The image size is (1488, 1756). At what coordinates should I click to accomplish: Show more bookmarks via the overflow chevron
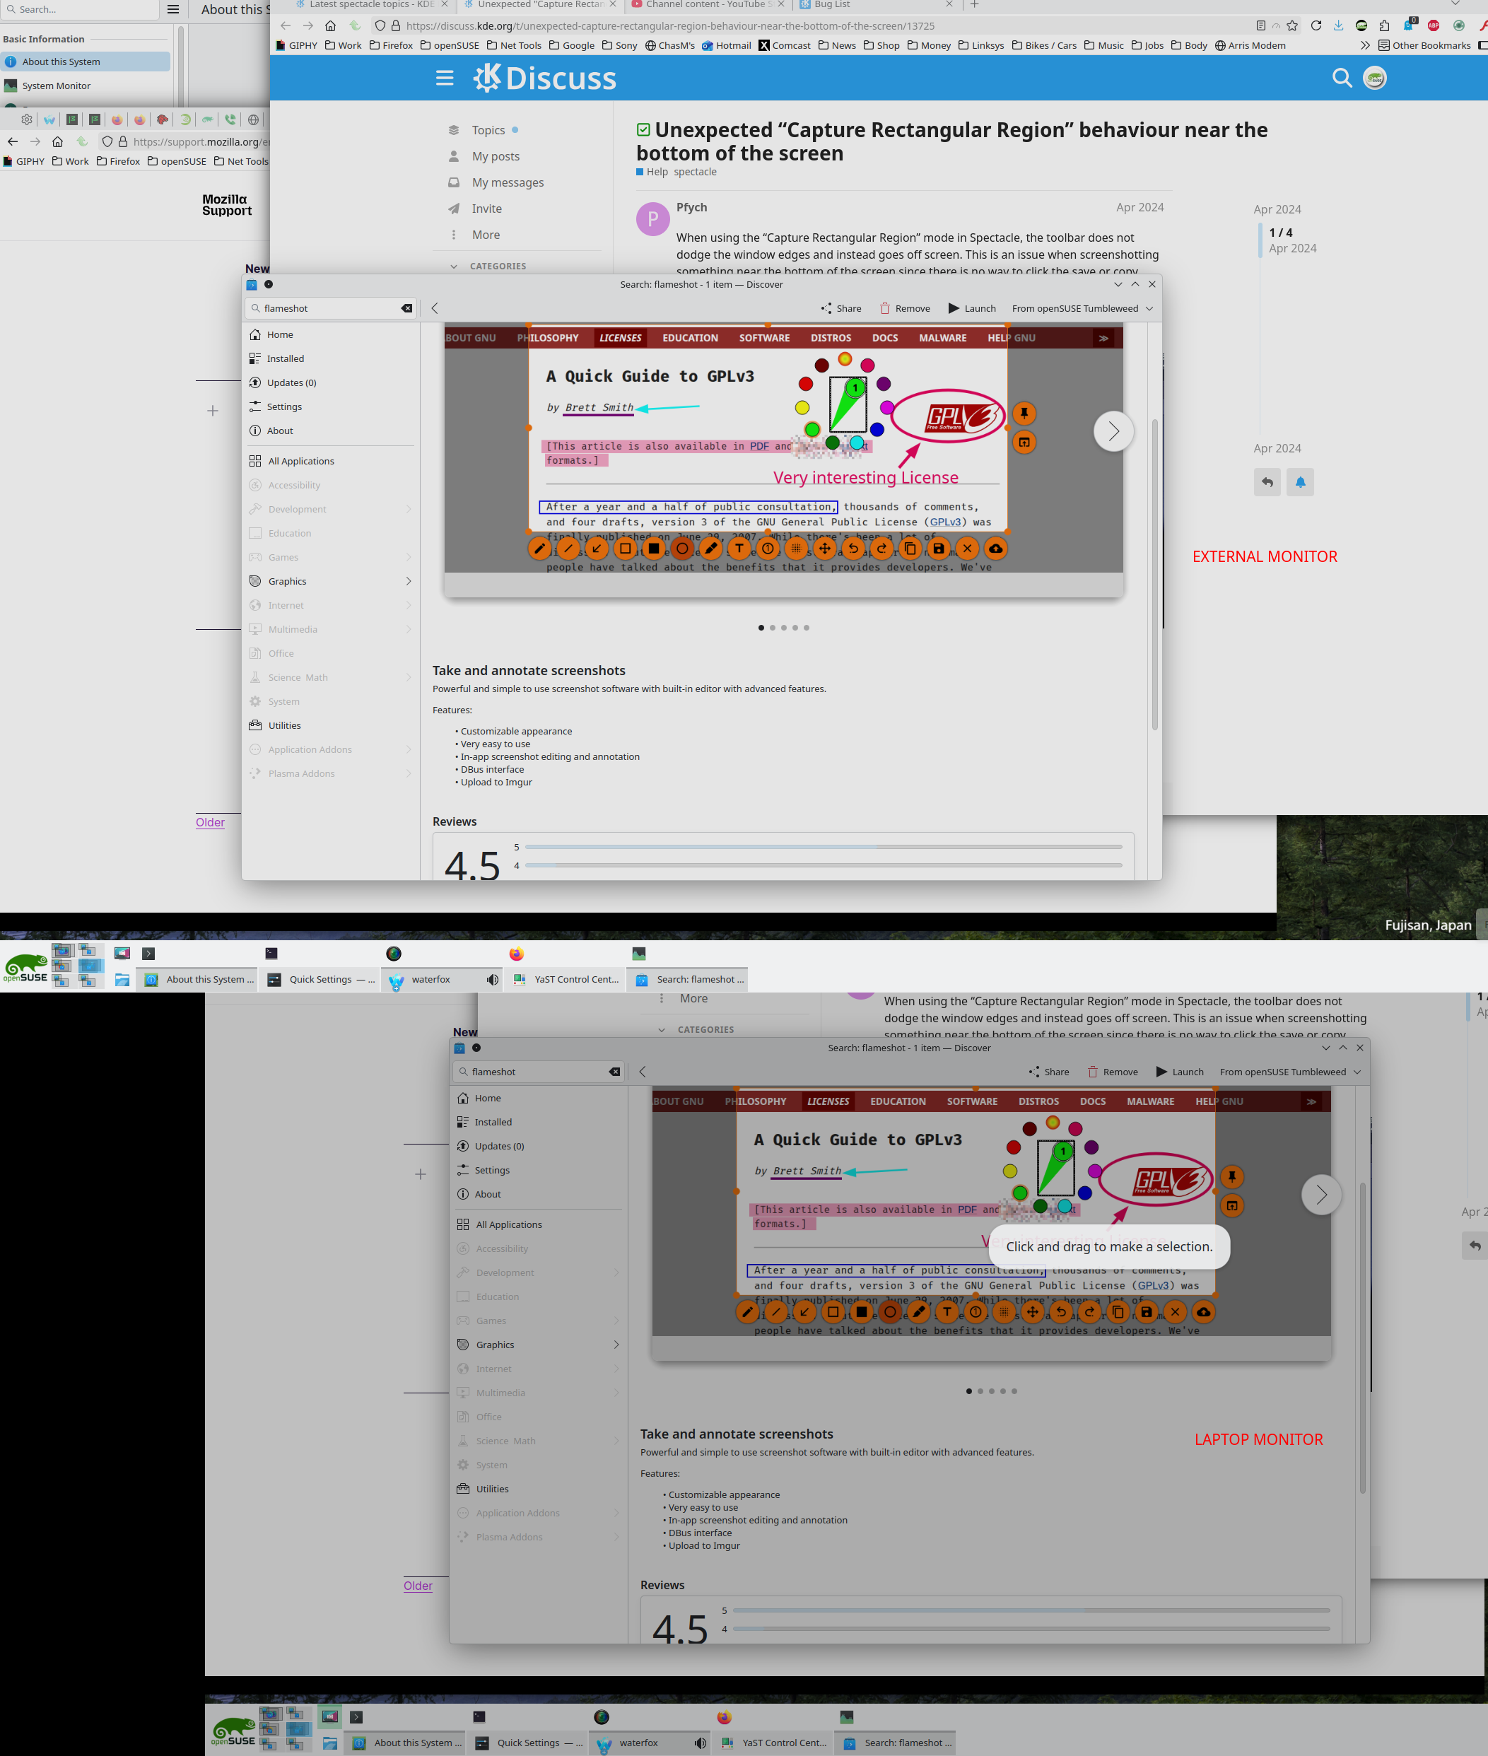(1365, 45)
